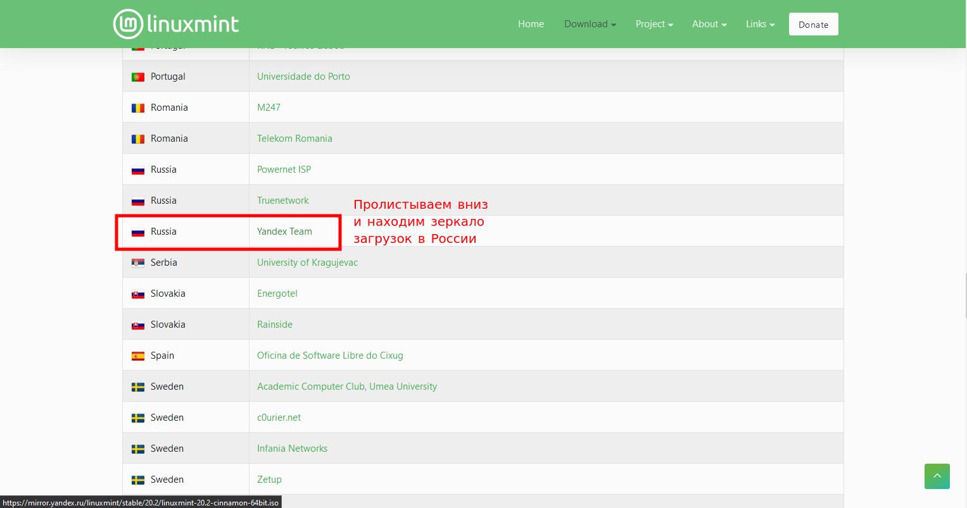Click the scroll-to-top arrow button

[937, 476]
